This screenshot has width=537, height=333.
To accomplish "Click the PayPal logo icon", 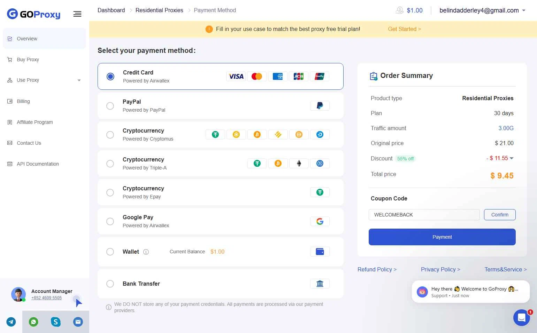I will point(320,105).
